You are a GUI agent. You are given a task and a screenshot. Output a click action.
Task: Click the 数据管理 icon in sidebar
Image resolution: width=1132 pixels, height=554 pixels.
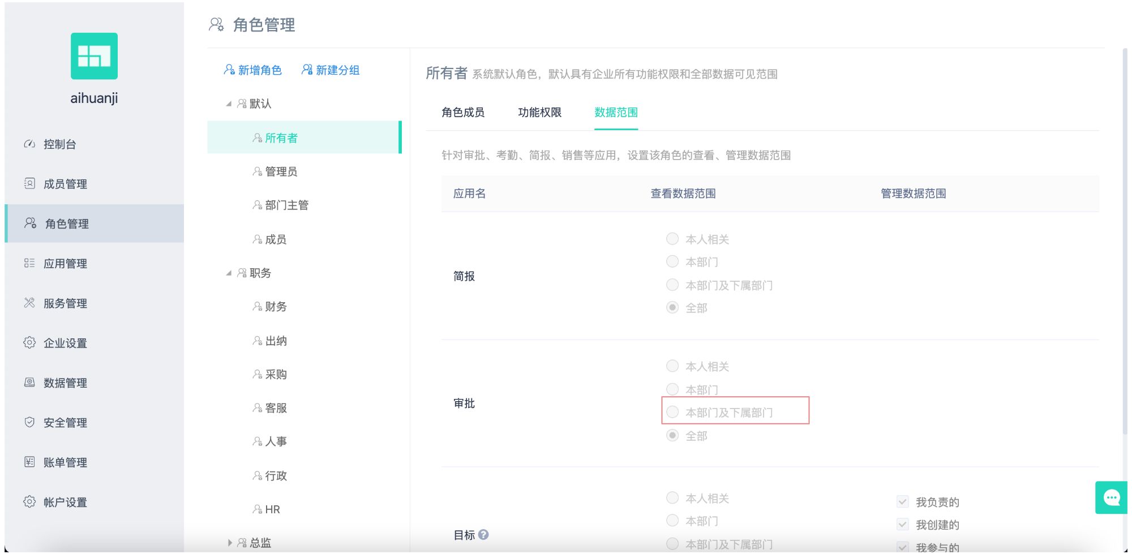click(29, 383)
